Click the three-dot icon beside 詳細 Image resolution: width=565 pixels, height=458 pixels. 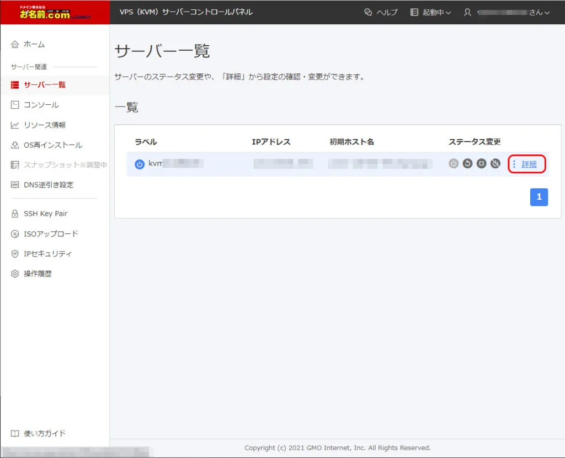pos(514,164)
